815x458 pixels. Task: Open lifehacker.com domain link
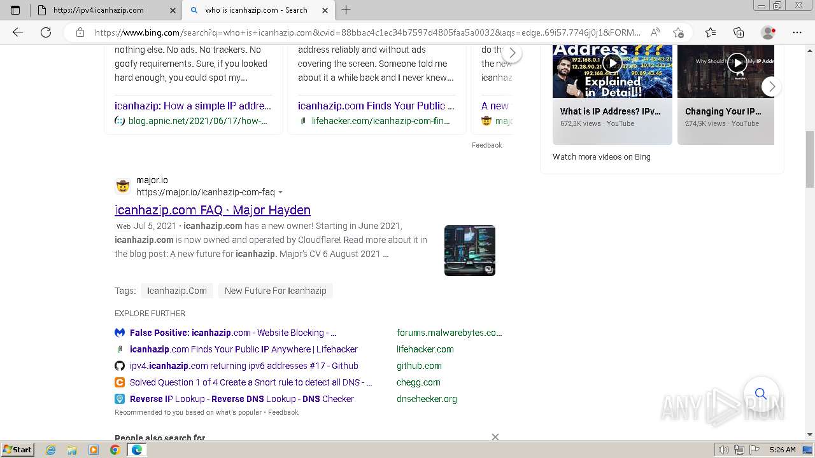(425, 349)
